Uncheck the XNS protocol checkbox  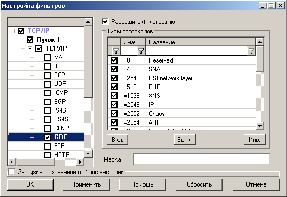[114, 95]
